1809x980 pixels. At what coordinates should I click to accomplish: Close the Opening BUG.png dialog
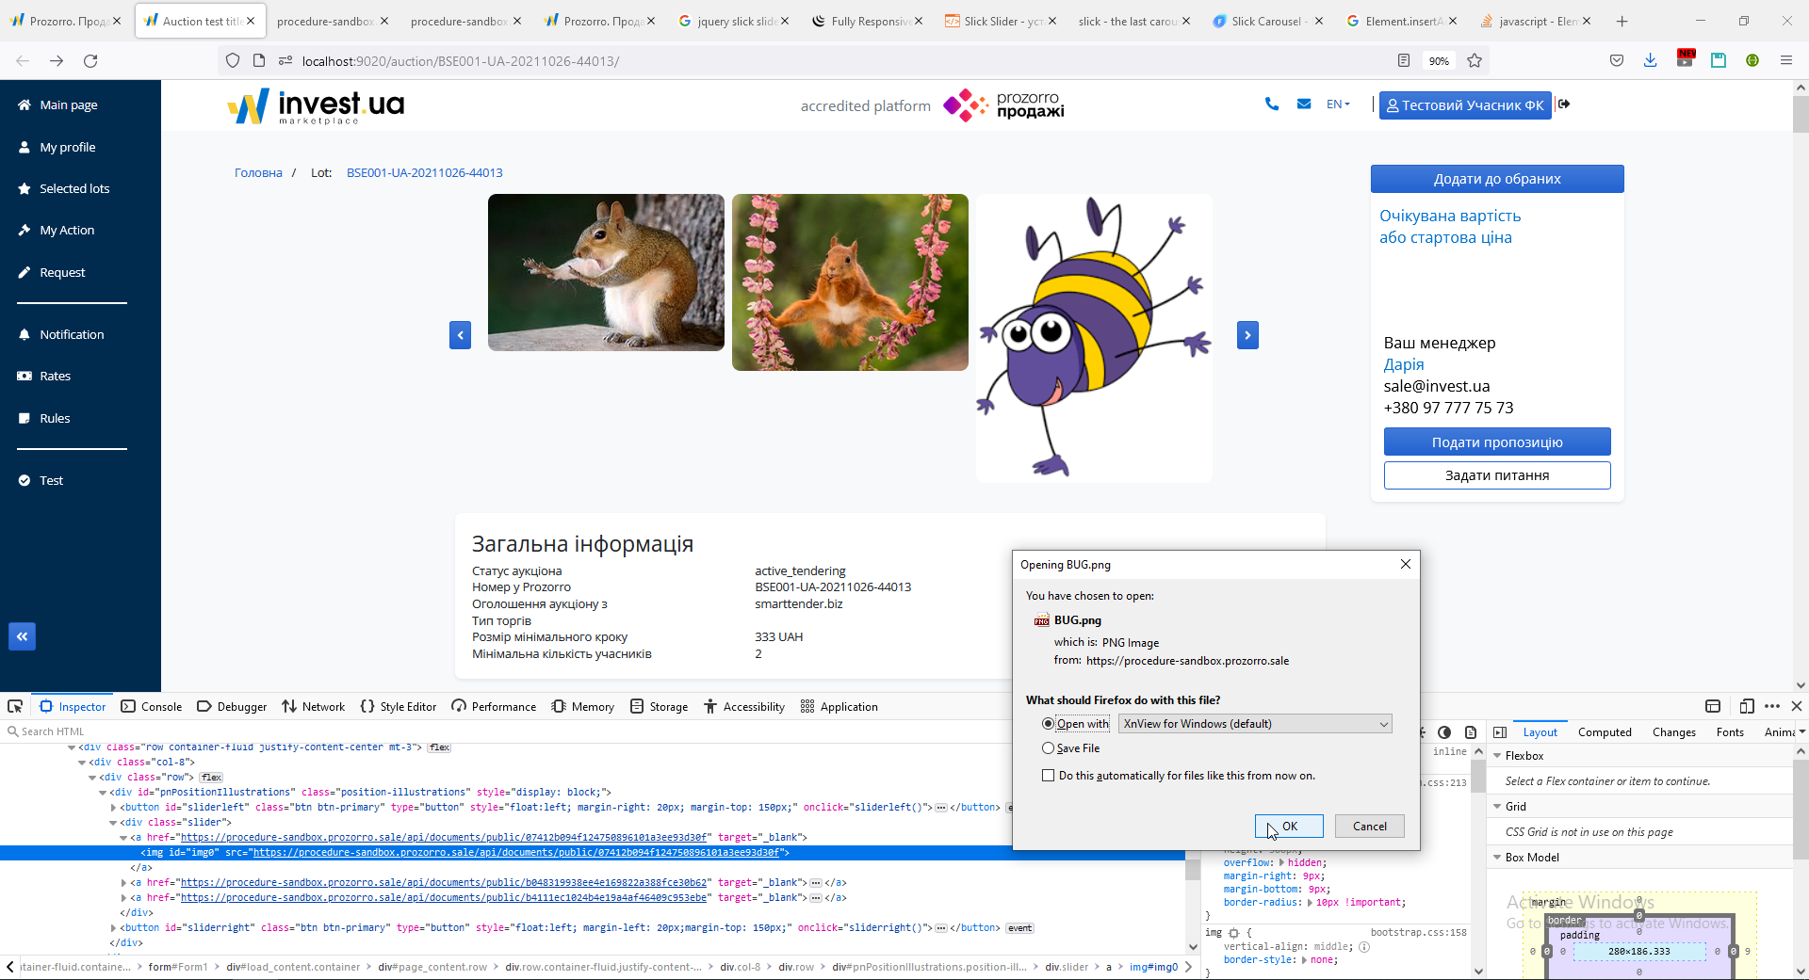(1406, 564)
